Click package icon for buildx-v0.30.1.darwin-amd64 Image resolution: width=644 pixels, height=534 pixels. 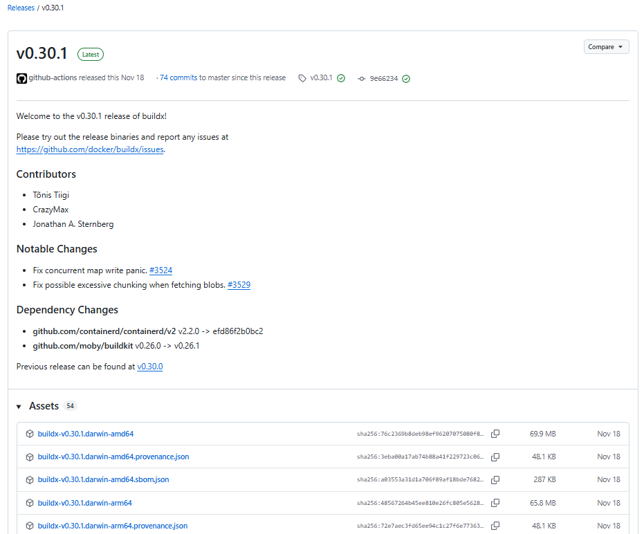[x=30, y=434]
